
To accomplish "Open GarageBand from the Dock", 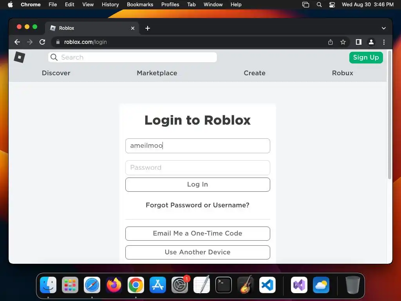I will tap(246, 285).
